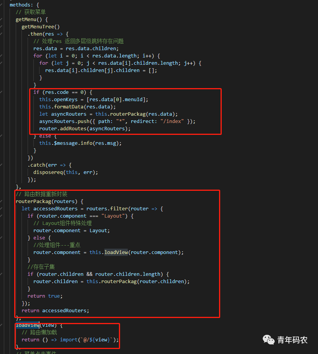Image resolution: width=318 pixels, height=354 pixels.
Task: Click the 'let asyncRouters =' declaration line
Action: coord(109,114)
